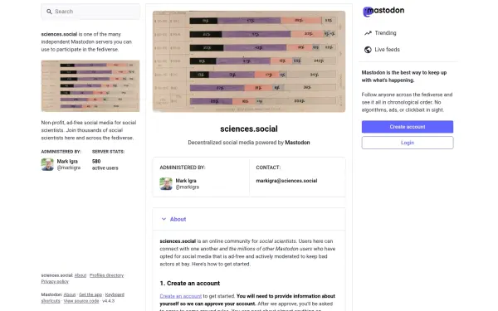The width and height of the screenshot is (498, 311).
Task: Click Mark Igra's avatar in Administered By card
Action: [166, 184]
